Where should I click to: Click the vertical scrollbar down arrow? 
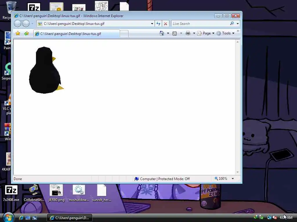238,172
